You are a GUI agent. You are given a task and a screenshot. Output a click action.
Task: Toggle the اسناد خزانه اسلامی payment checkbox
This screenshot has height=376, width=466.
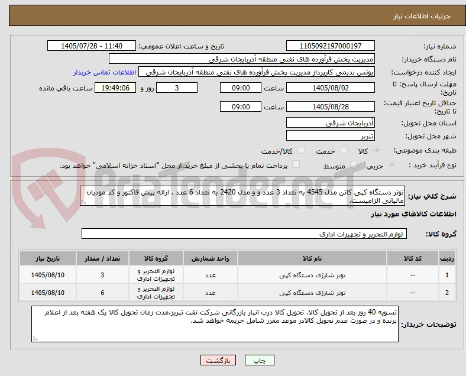point(296,164)
